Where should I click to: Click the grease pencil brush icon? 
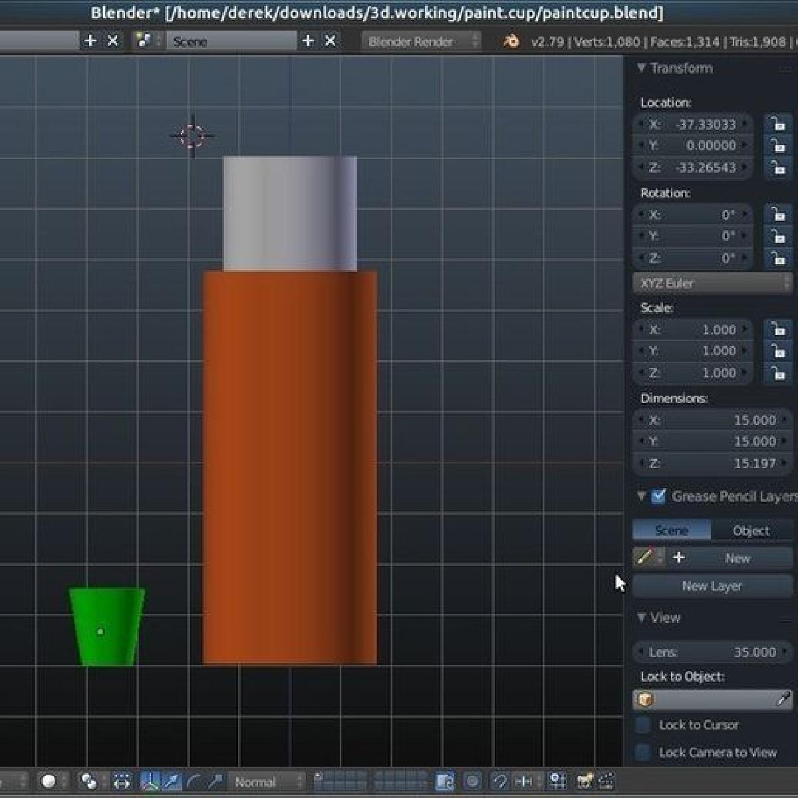point(644,557)
